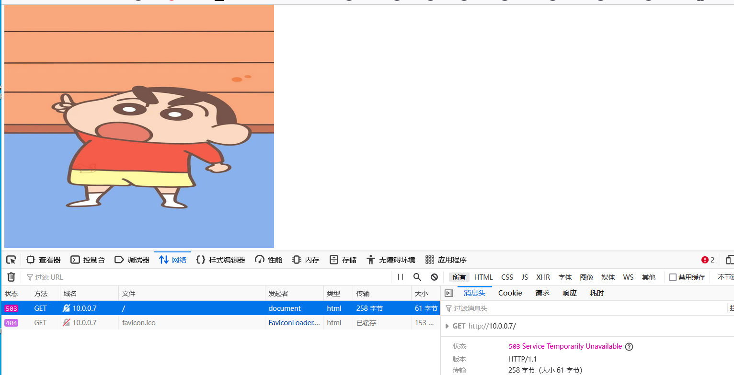
Task: Click insecure lock icon in 503 row
Action: pos(67,308)
